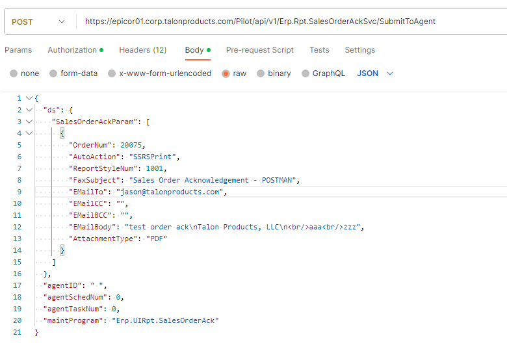This screenshot has width=507, height=362.
Task: Open the Pre-request Script tab
Action: (259, 50)
